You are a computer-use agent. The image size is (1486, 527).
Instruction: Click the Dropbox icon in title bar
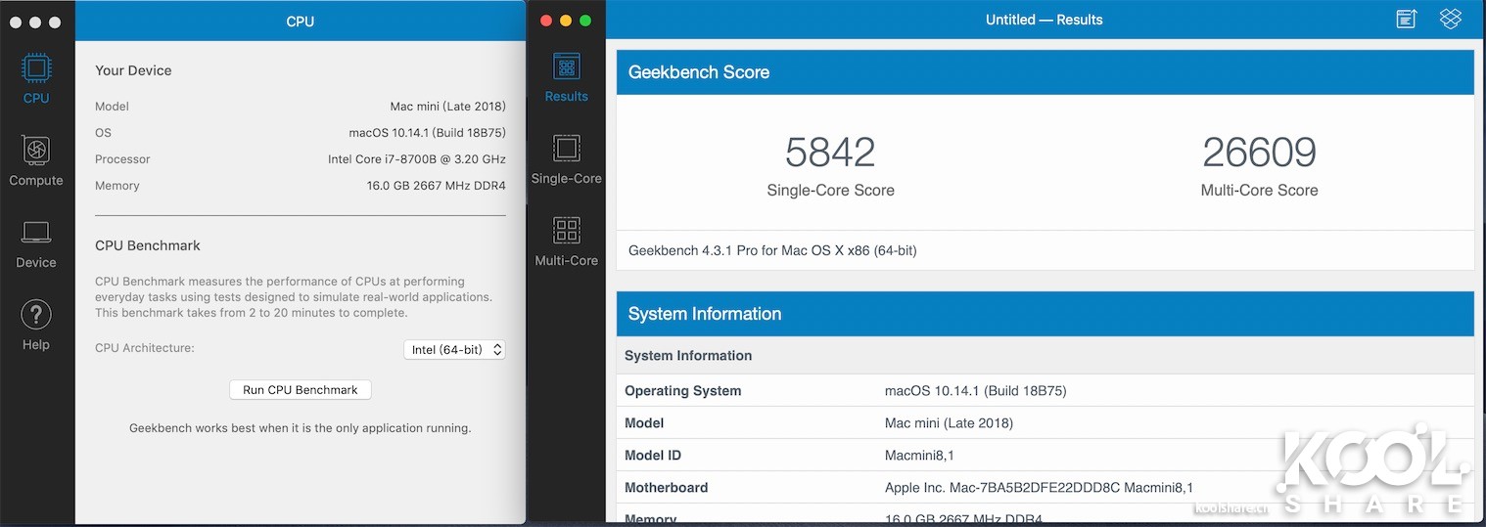[1451, 19]
